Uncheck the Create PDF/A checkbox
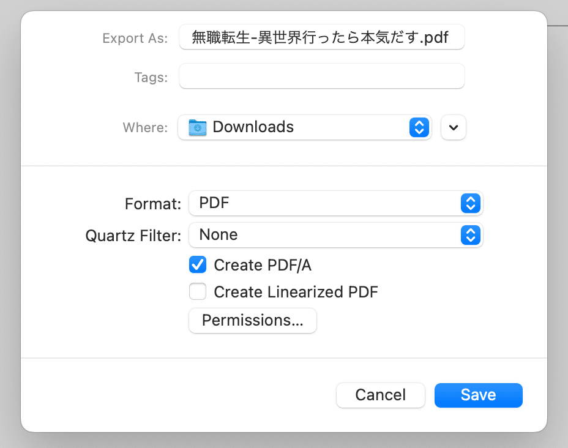 point(198,265)
